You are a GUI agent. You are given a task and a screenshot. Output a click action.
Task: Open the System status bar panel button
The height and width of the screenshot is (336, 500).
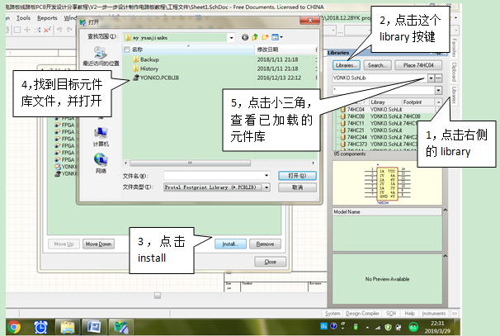coord(333,314)
